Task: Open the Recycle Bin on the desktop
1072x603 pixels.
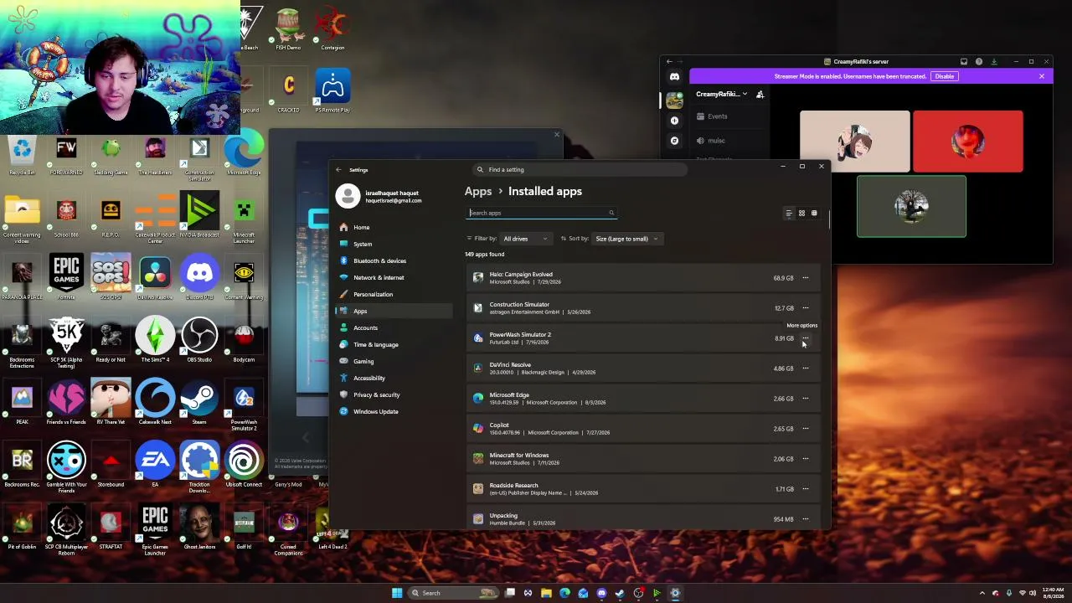Action: pyautogui.click(x=22, y=154)
